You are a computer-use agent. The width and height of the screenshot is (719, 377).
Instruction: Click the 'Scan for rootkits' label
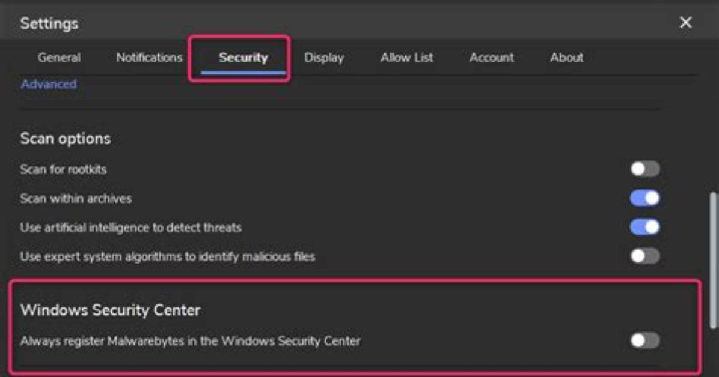pyautogui.click(x=63, y=169)
